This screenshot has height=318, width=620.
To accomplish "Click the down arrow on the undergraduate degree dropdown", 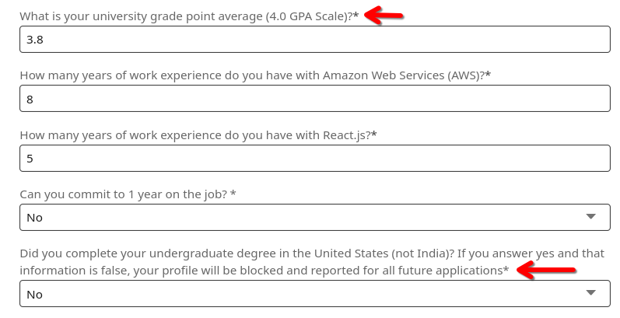I will (x=590, y=293).
